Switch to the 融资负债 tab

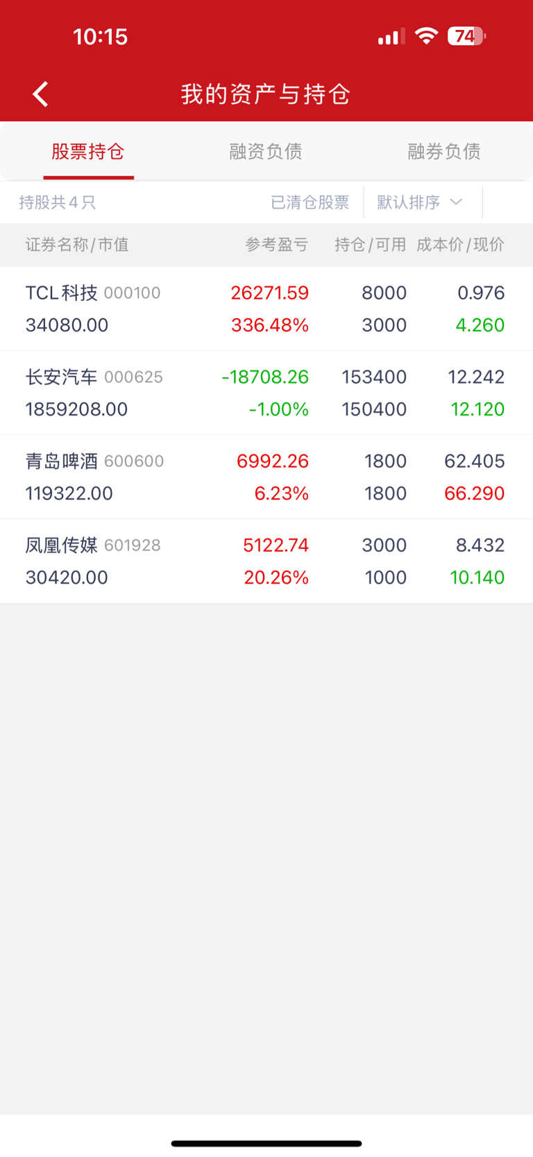click(266, 151)
